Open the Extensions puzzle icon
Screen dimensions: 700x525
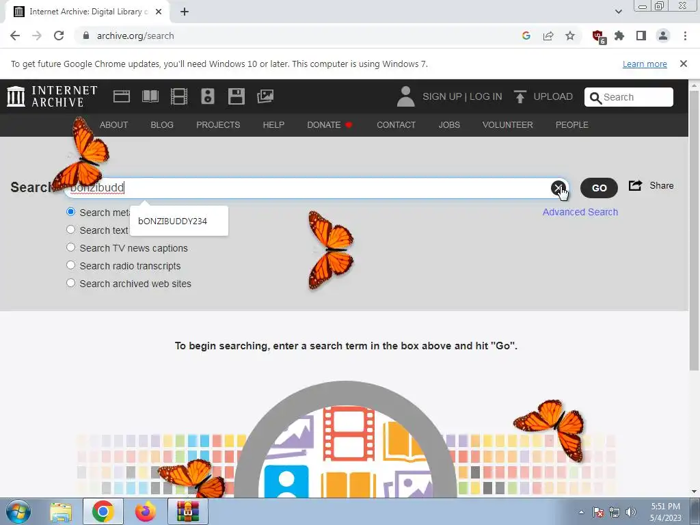click(619, 36)
